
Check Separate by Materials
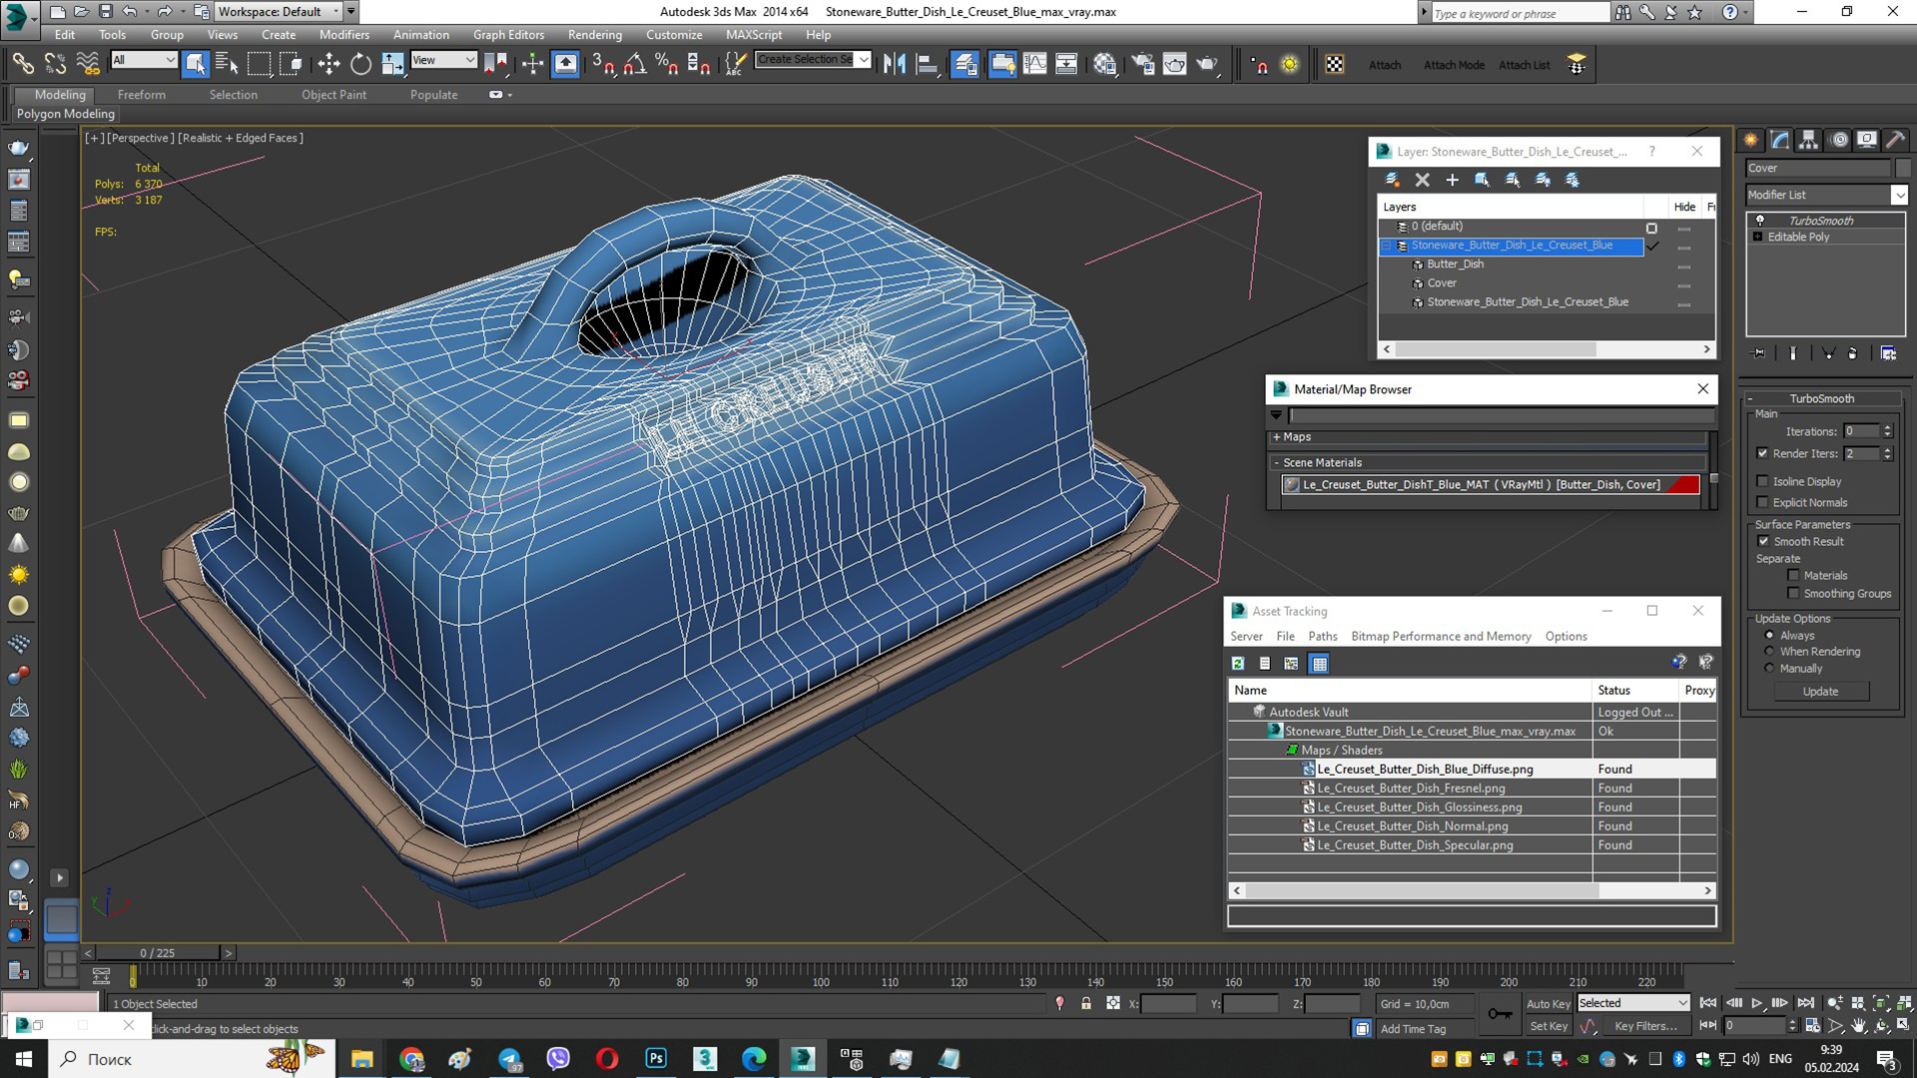(x=1793, y=575)
